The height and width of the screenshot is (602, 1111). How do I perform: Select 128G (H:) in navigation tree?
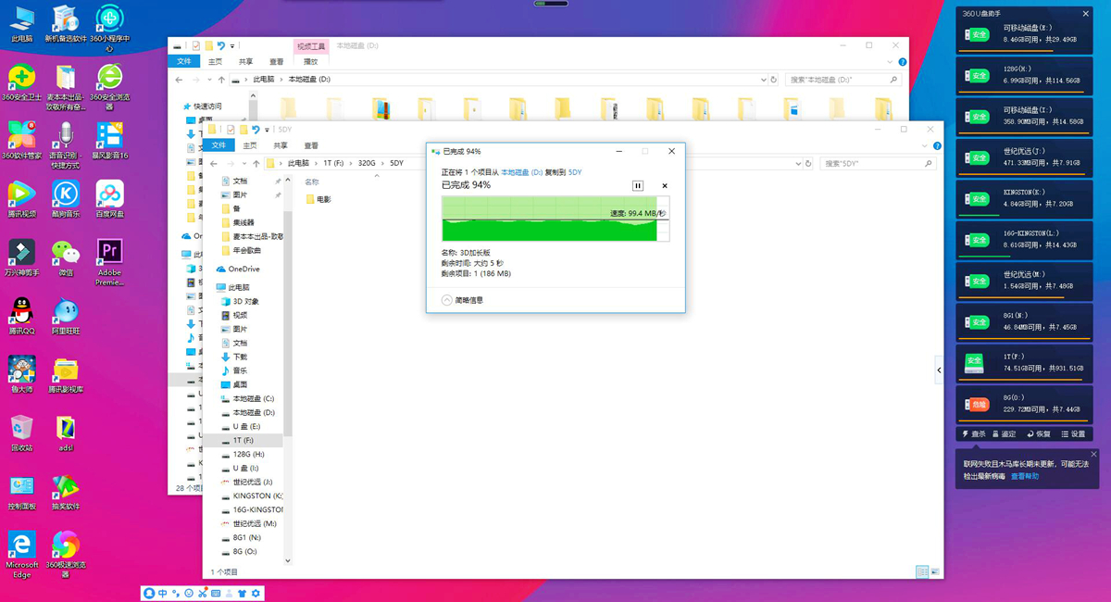pyautogui.click(x=243, y=454)
